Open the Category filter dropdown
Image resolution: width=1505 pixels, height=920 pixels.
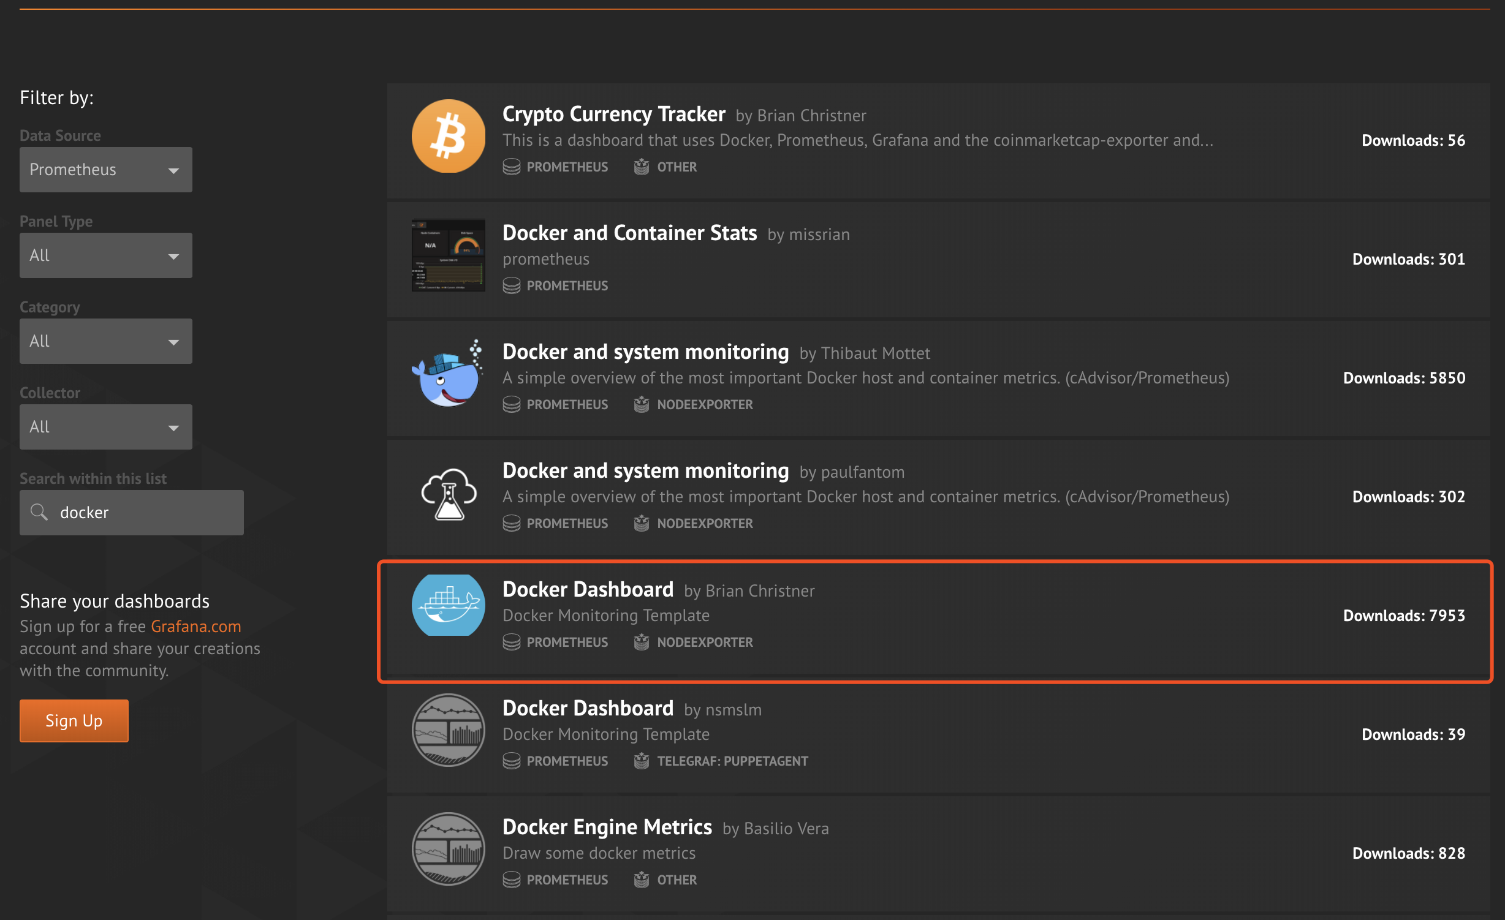106,341
